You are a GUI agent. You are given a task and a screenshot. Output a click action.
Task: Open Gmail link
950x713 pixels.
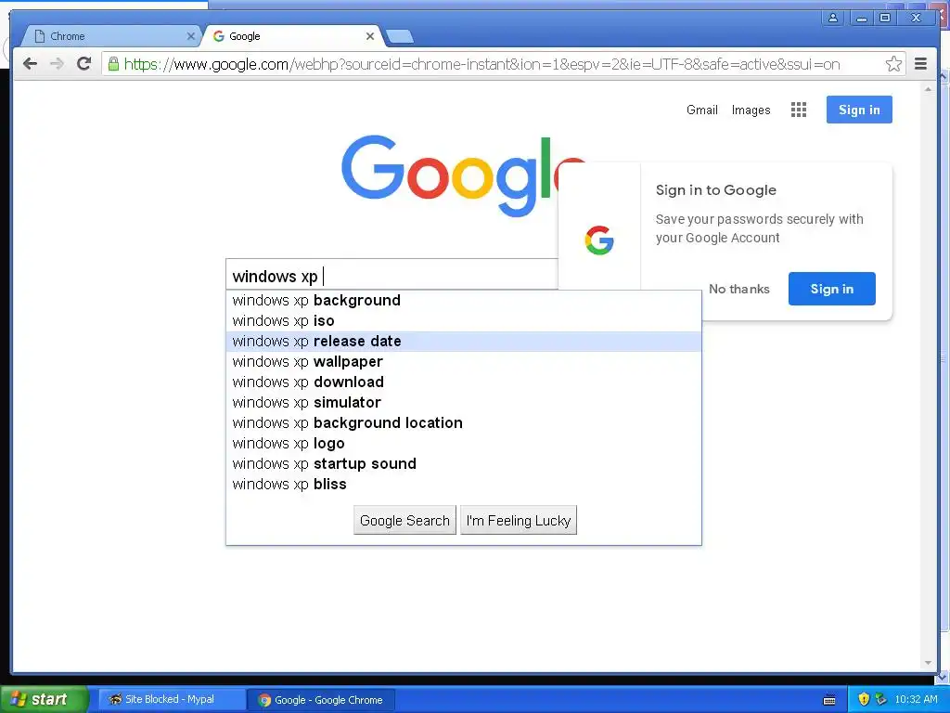701,110
